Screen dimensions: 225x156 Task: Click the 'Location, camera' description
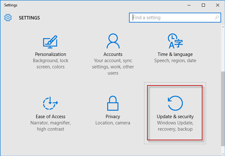113,123
